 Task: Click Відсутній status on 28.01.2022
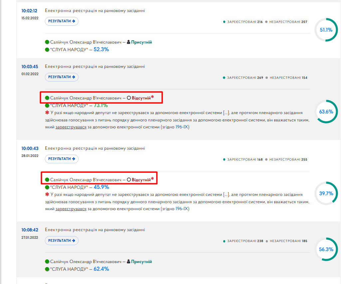141,180
